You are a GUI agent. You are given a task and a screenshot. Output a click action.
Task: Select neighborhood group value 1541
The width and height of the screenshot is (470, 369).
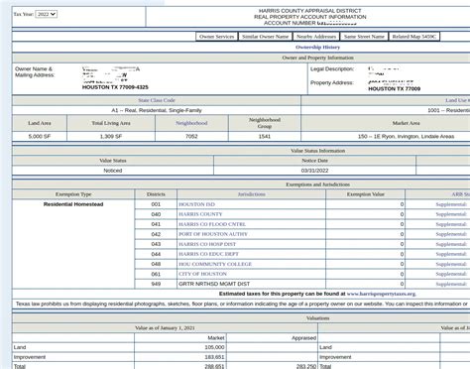pos(265,137)
